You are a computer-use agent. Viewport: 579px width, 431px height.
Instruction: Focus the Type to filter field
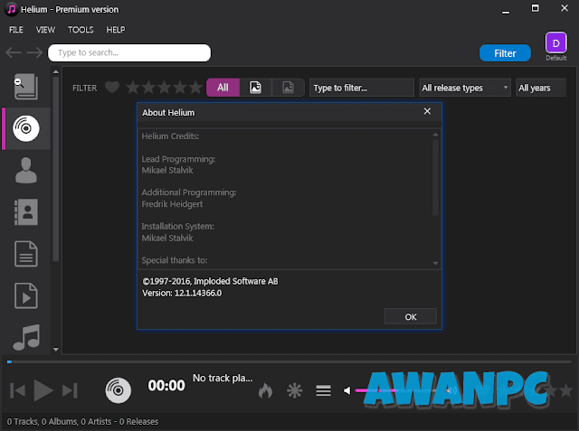pos(362,88)
